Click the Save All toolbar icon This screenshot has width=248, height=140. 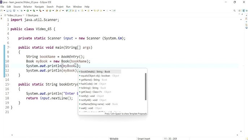coord(10,11)
